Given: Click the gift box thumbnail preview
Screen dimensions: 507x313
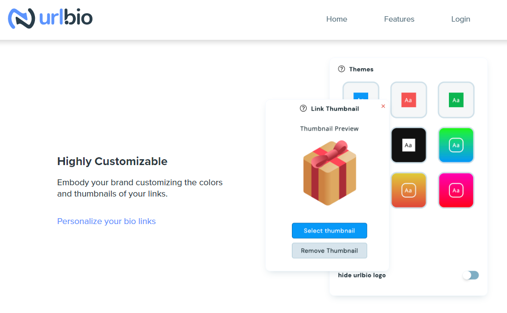Looking at the screenshot, I should (x=329, y=173).
